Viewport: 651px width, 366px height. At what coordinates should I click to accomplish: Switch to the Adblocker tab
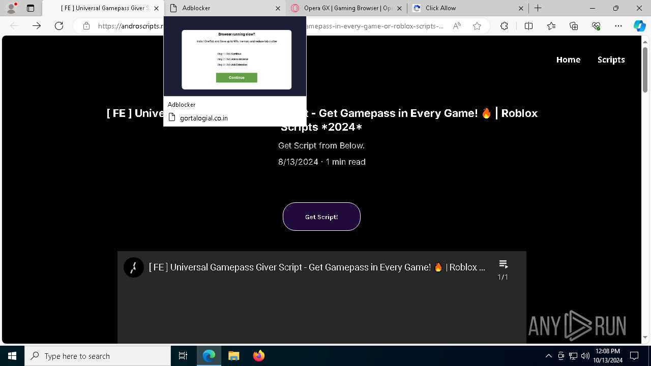tap(225, 8)
